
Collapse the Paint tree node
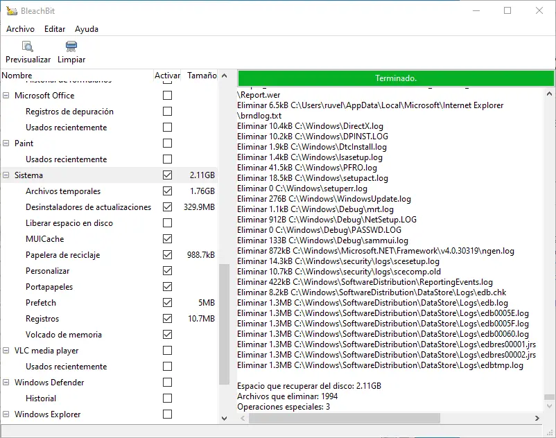pos(6,143)
